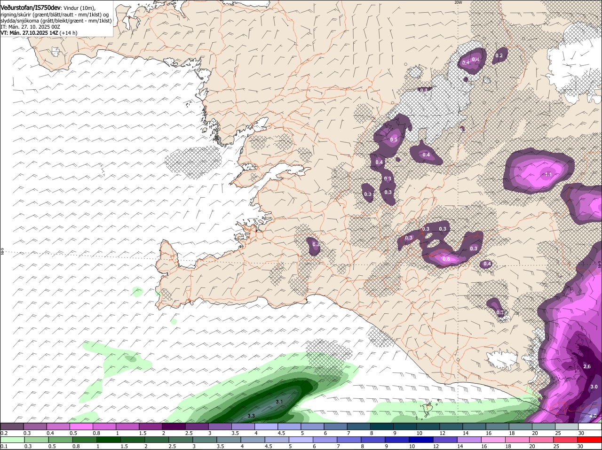Pick the darkest green swatch labeled 1 in lower row

[109, 440]
